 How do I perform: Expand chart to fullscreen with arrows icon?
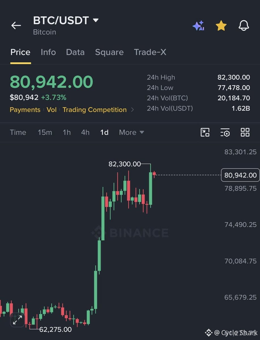18,320
